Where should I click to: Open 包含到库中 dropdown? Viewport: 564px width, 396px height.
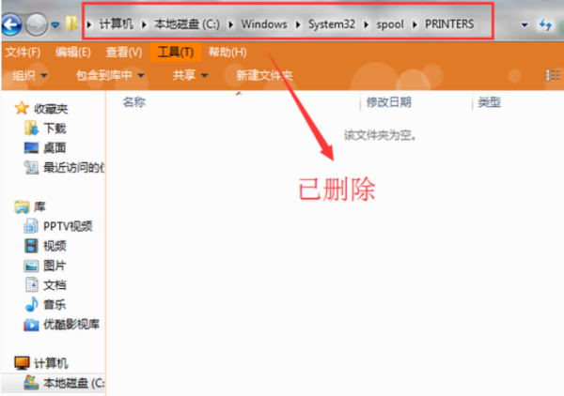pyautogui.click(x=110, y=75)
